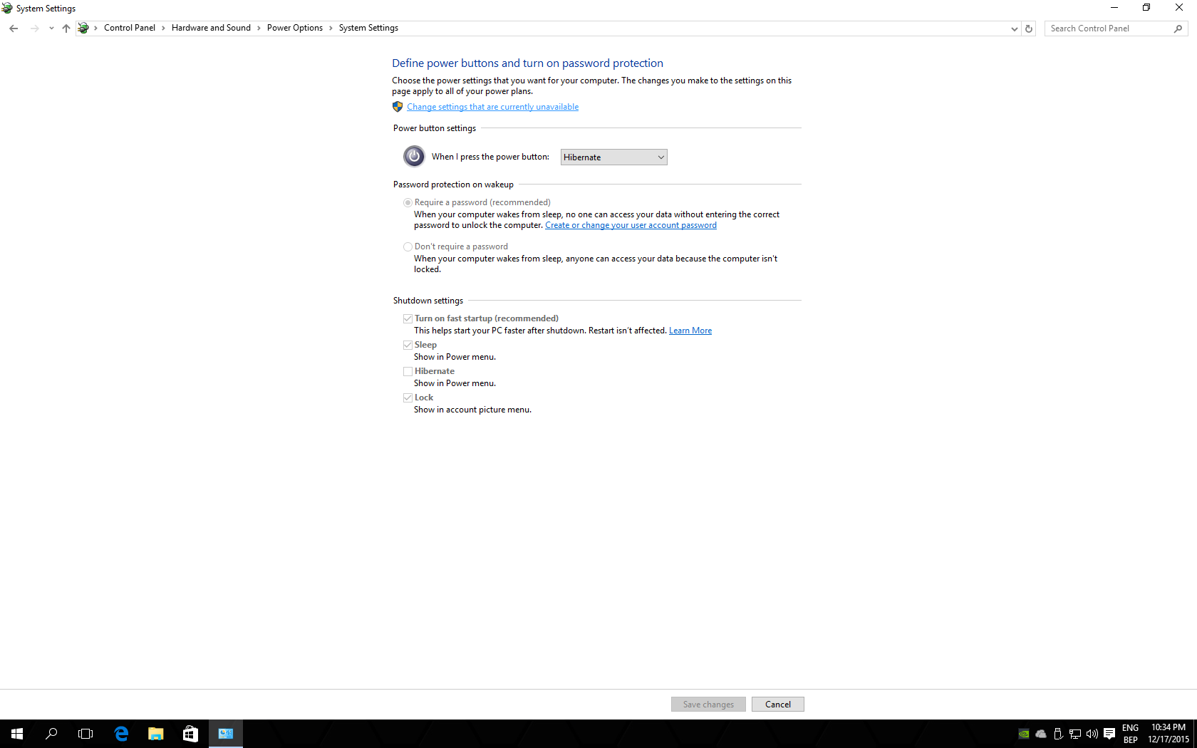Select 'Don't require a password' option
The width and height of the screenshot is (1197, 748).
coord(408,247)
